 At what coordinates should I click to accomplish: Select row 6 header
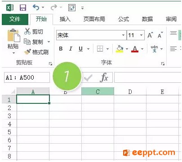tap(9, 140)
